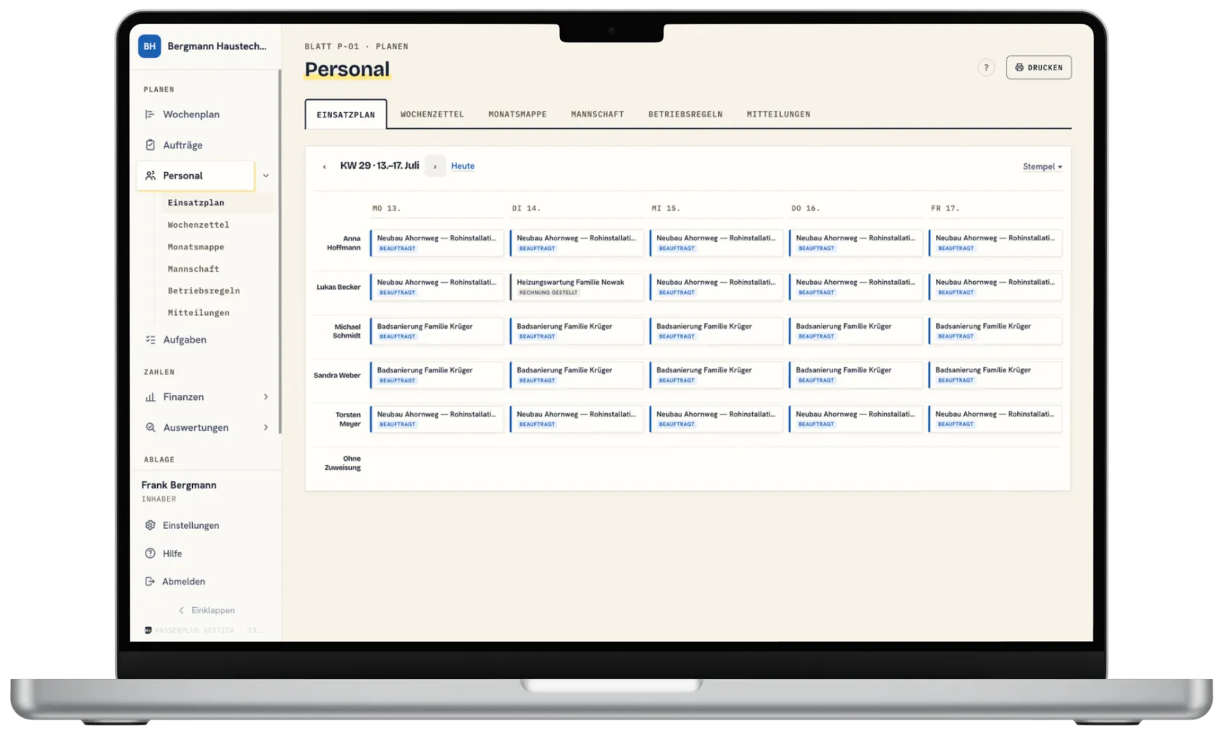Screen dimensions: 1223x734
Task: Expand the Auswertungen submenu chevron
Action: [266, 428]
